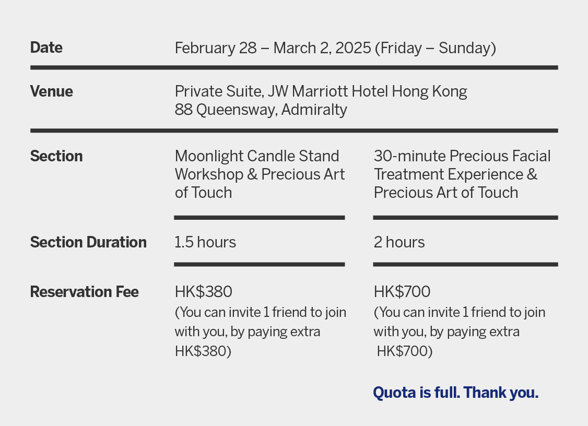
Task: Select the February 28 – March 2 date text
Action: coord(335,49)
